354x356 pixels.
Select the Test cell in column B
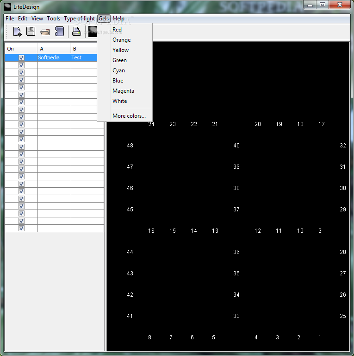point(84,57)
